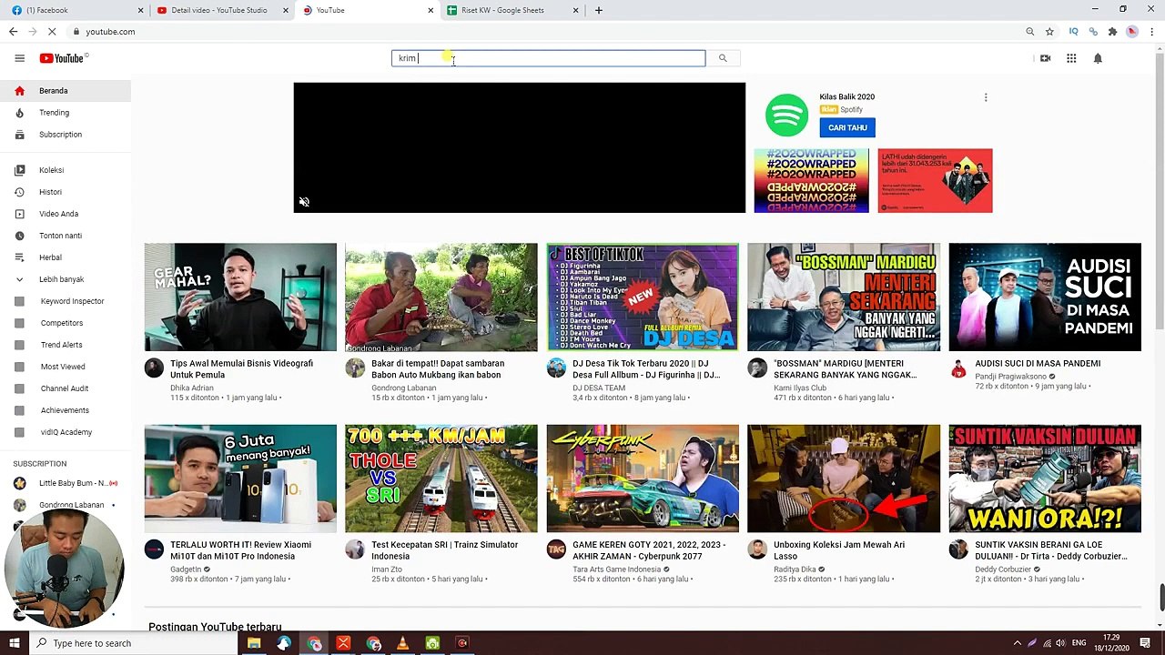Go to the YouTube logo home link
This screenshot has width=1165, height=655.
(x=64, y=58)
